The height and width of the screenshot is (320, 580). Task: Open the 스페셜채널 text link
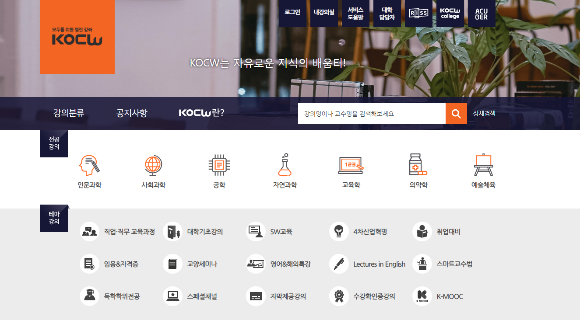click(x=202, y=296)
